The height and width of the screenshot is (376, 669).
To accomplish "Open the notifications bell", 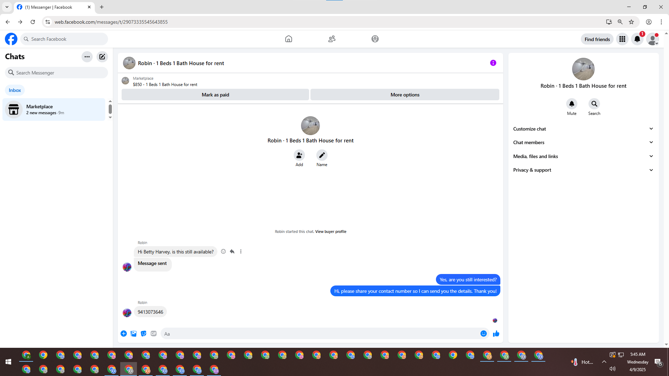I will [637, 39].
